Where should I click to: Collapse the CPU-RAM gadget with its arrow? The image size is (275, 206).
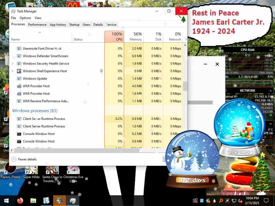pos(270,50)
